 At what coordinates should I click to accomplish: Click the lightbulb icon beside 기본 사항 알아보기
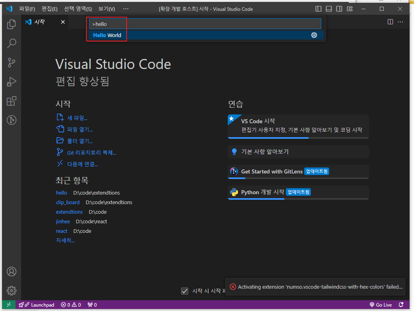(234, 152)
